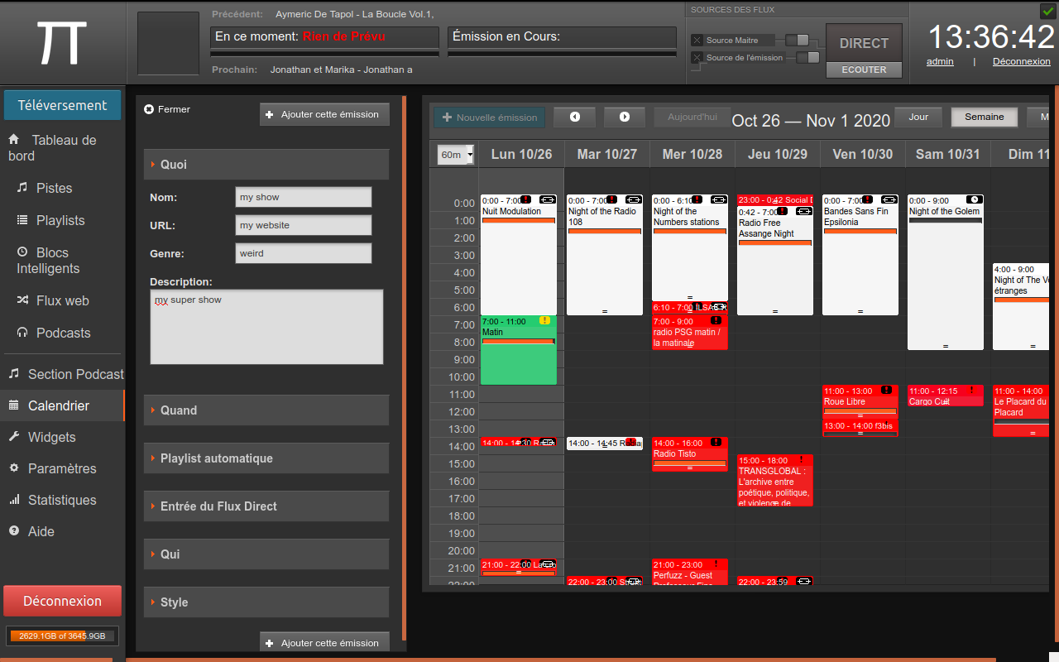Click the next week arrow button
The width and height of the screenshot is (1059, 662).
tap(625, 117)
